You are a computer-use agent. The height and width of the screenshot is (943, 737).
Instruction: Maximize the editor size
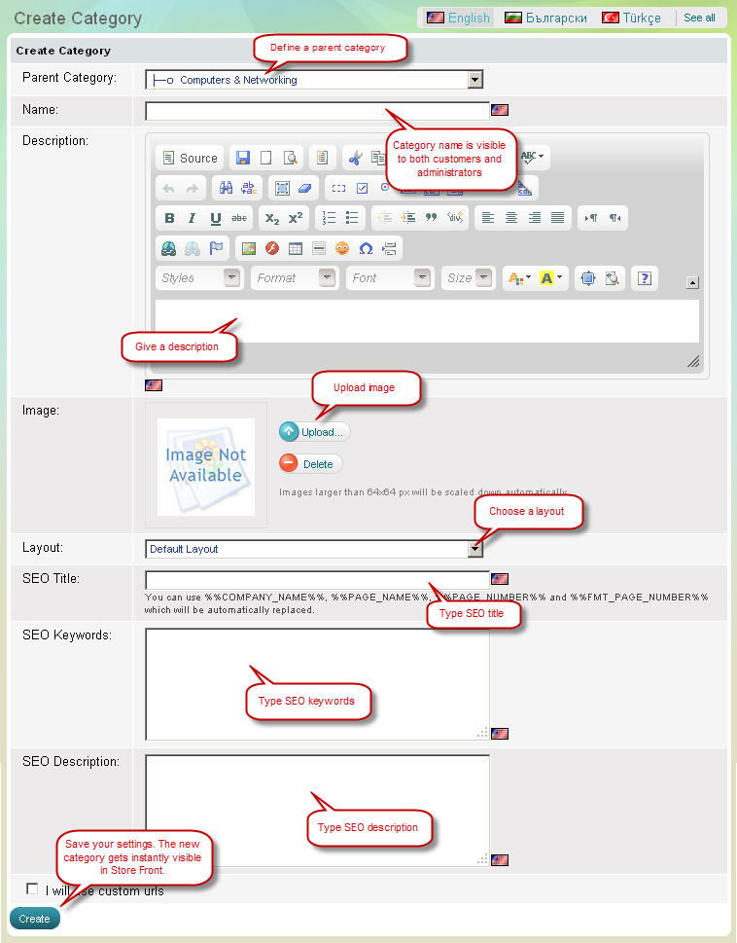click(587, 278)
